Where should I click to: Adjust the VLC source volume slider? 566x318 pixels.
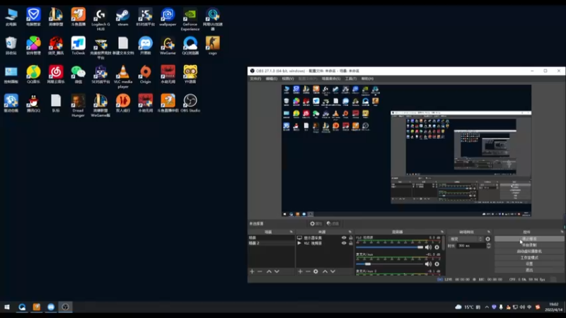tap(390, 247)
